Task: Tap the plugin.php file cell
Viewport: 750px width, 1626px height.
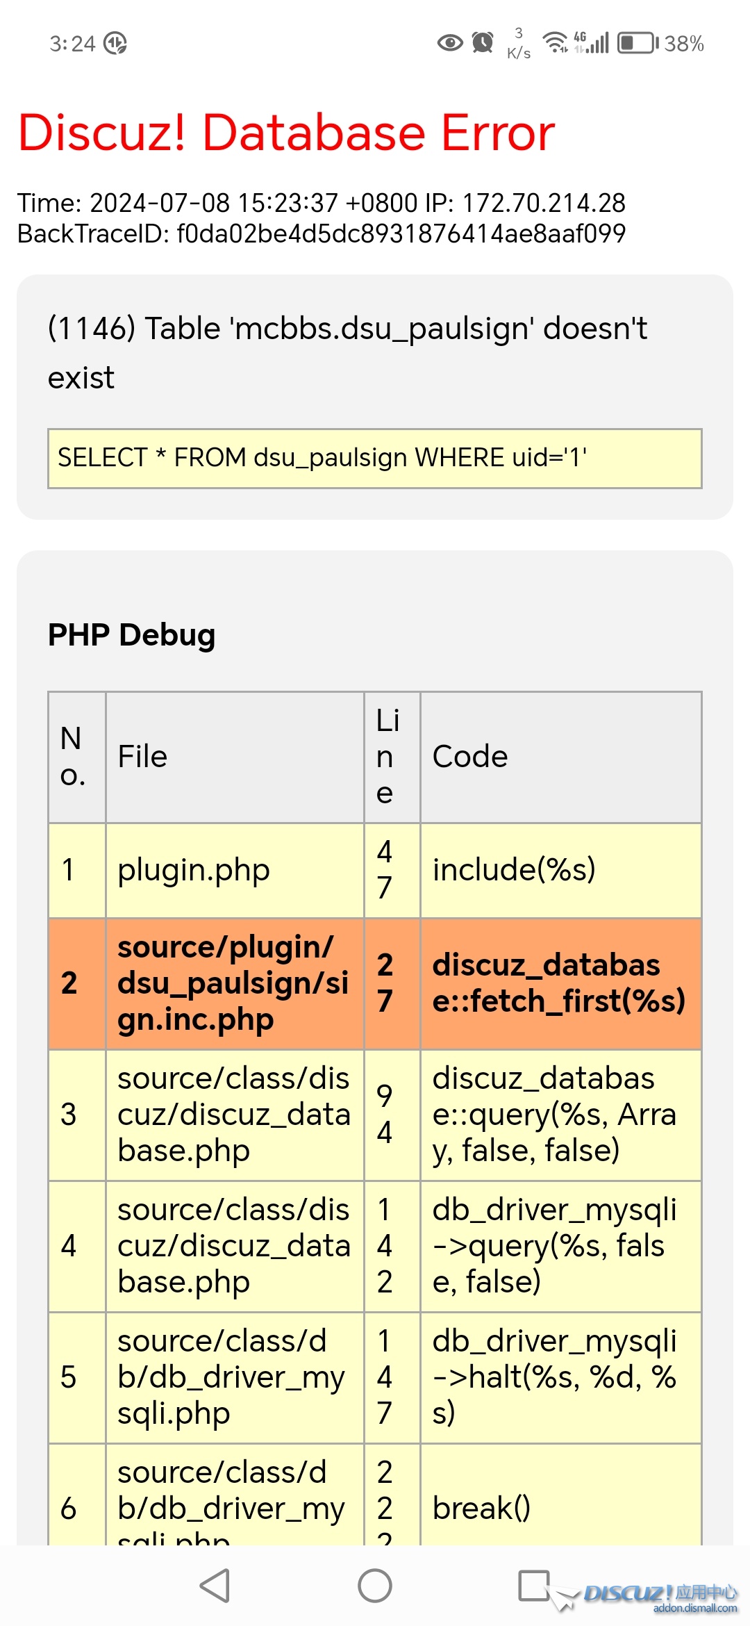Action: tap(234, 870)
